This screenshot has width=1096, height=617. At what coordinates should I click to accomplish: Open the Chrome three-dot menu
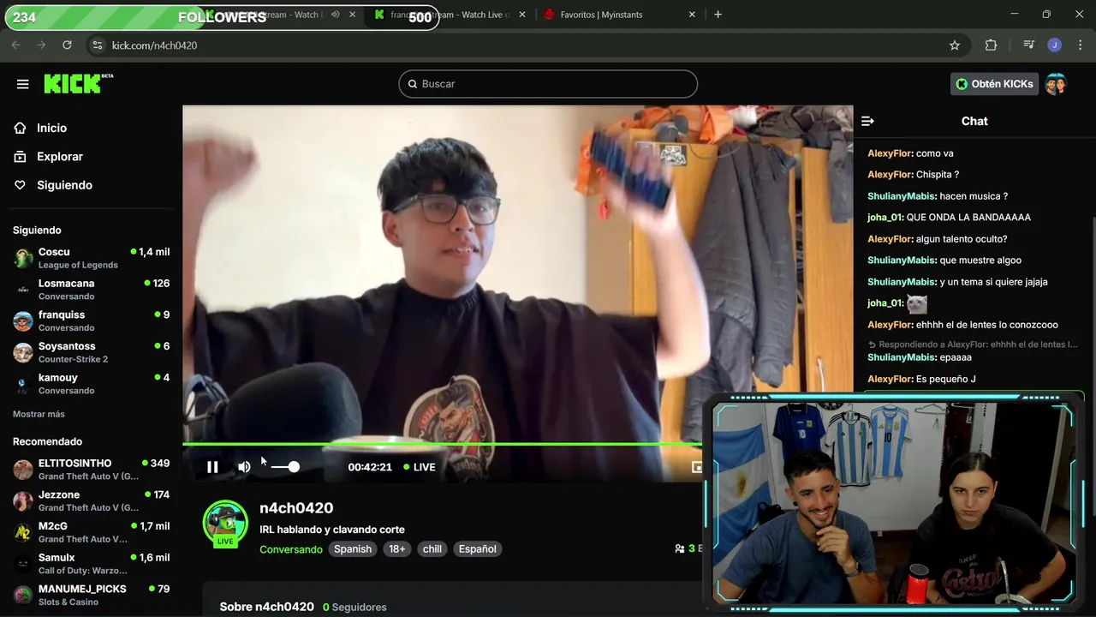1079,45
